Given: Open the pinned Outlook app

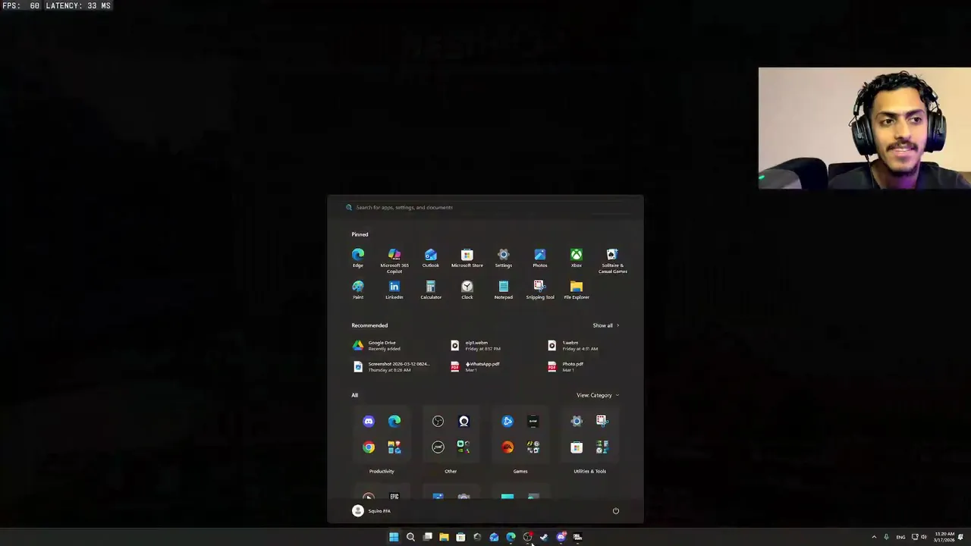Looking at the screenshot, I should [x=431, y=258].
